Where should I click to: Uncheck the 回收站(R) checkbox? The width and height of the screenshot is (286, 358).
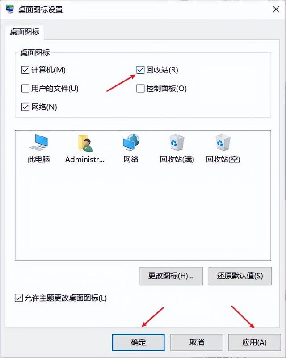(x=140, y=70)
